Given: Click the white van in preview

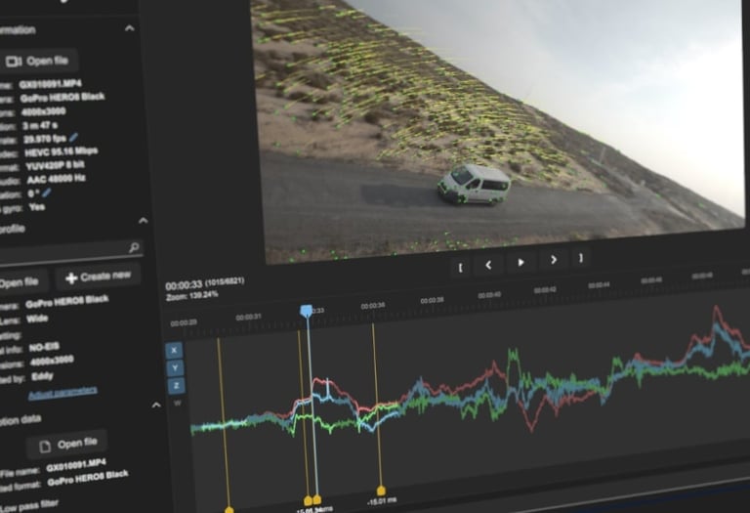Looking at the screenshot, I should tap(474, 185).
